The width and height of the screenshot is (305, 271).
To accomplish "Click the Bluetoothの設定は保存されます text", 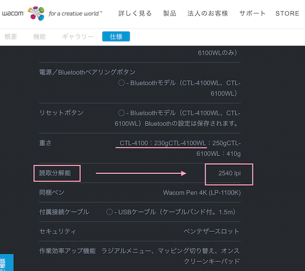I will (191, 124).
